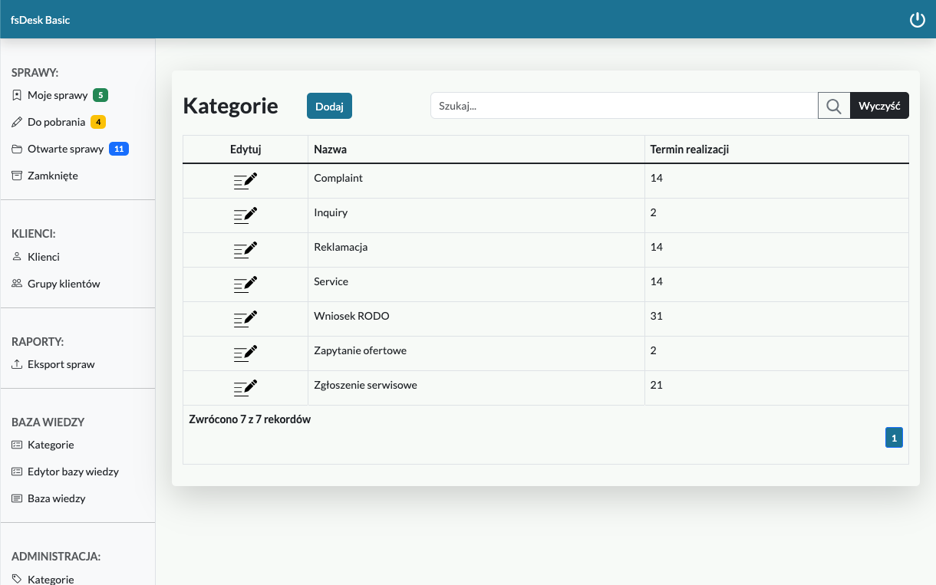Open editor for Zgłoszenie serwisowe
This screenshot has height=585, width=936.
(x=246, y=387)
